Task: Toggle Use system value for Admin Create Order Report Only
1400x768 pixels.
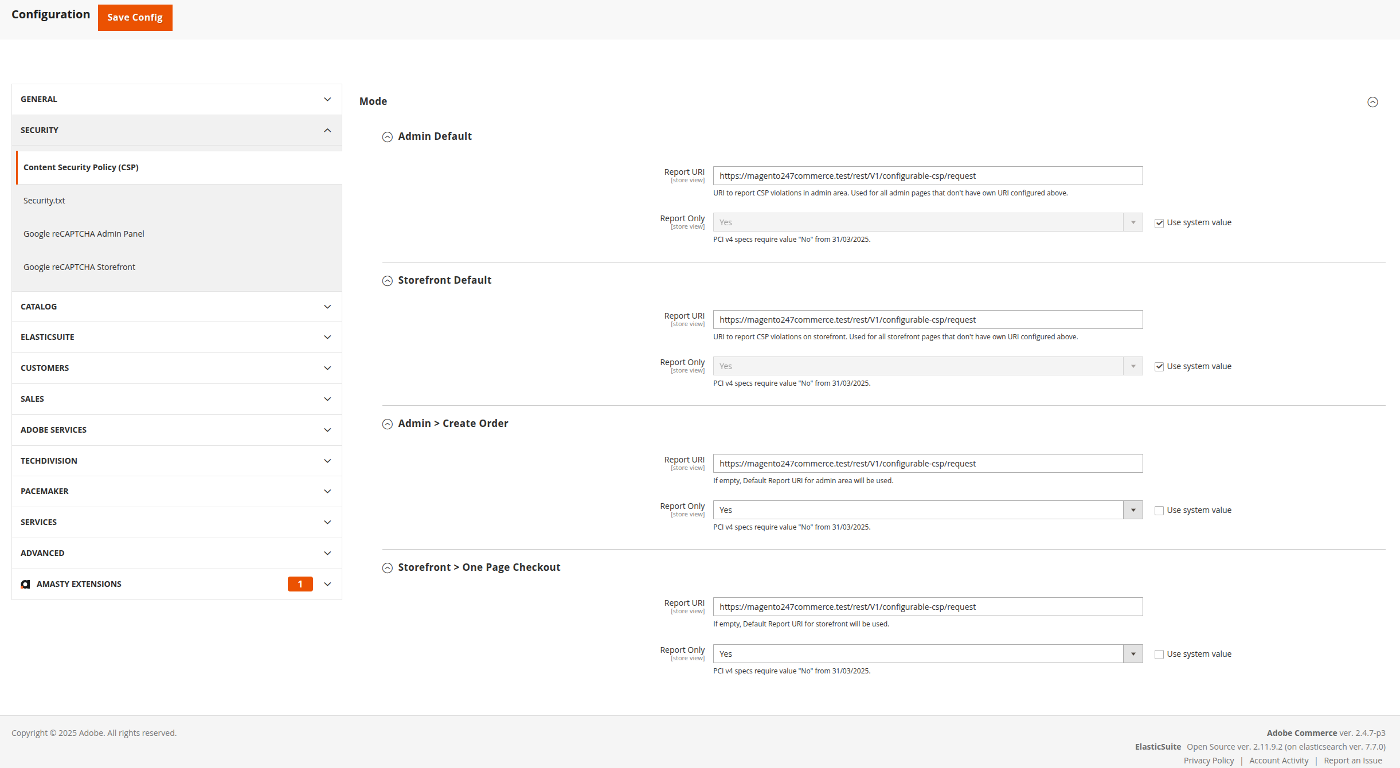Action: pos(1159,510)
